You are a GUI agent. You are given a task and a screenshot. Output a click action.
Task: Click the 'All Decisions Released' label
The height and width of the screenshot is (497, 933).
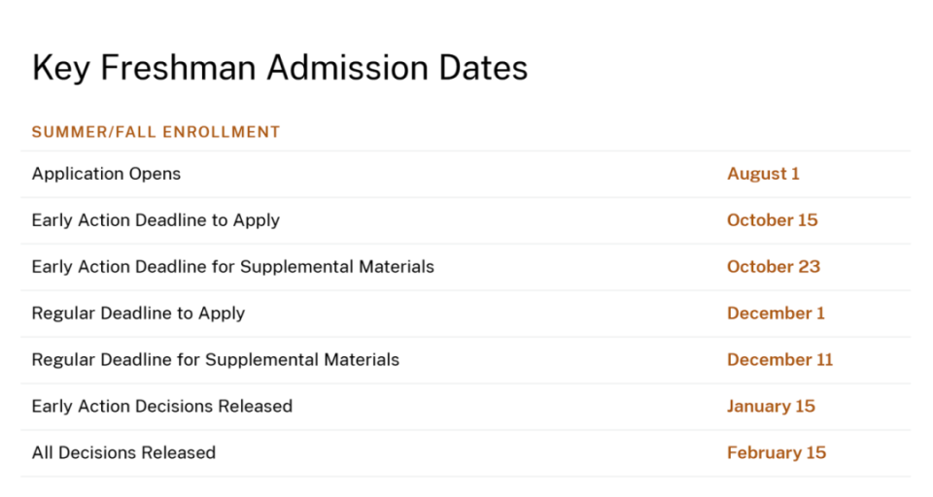[x=123, y=453]
